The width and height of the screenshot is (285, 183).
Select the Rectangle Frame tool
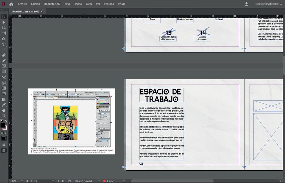(4, 66)
